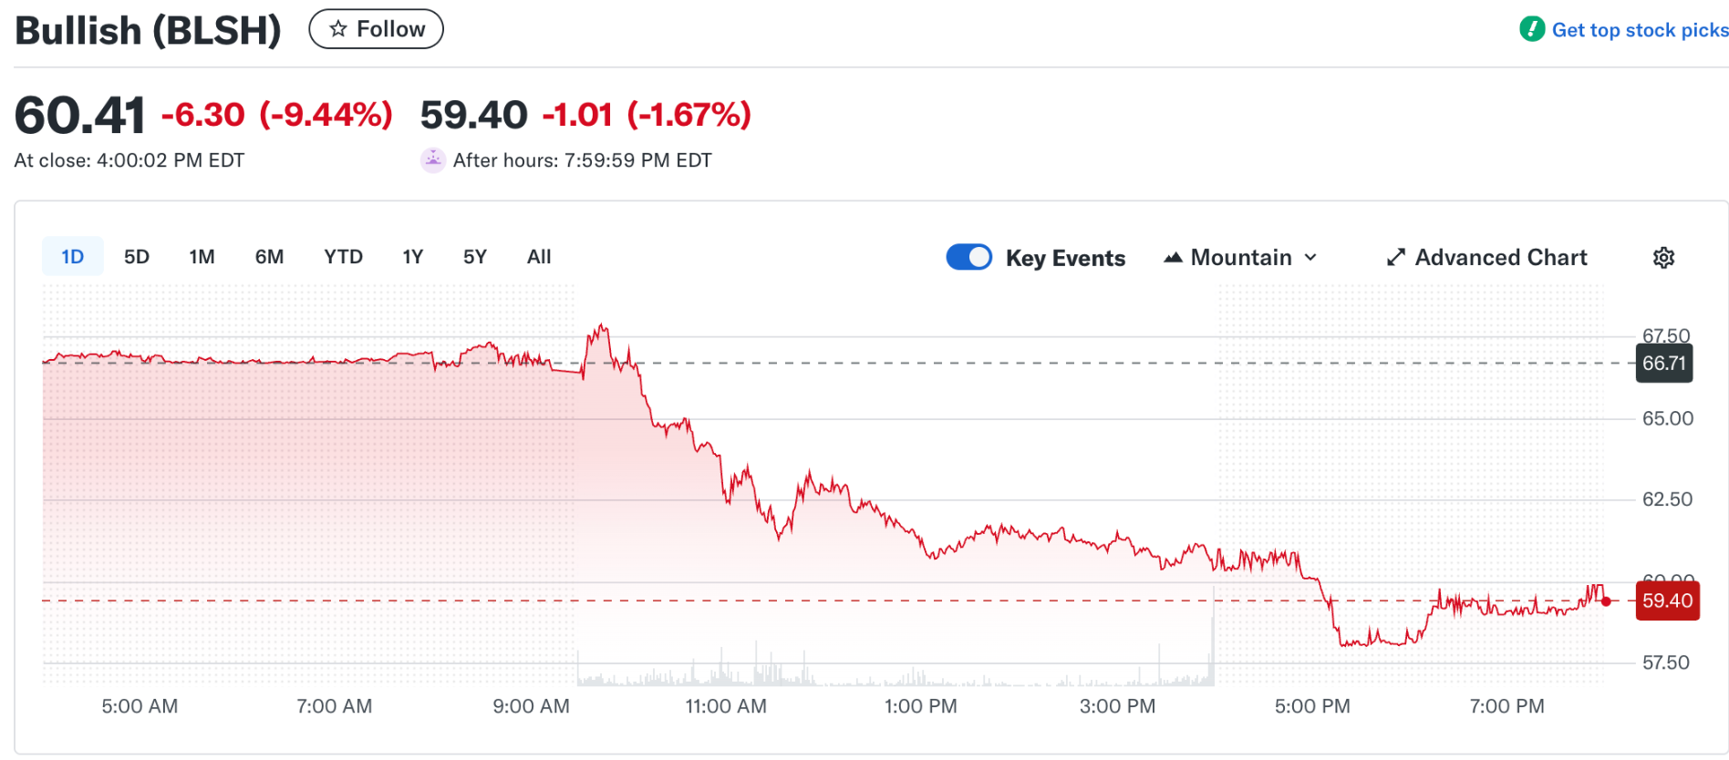Click the Mountain chart type icon
The height and width of the screenshot is (760, 1729).
[x=1173, y=258]
